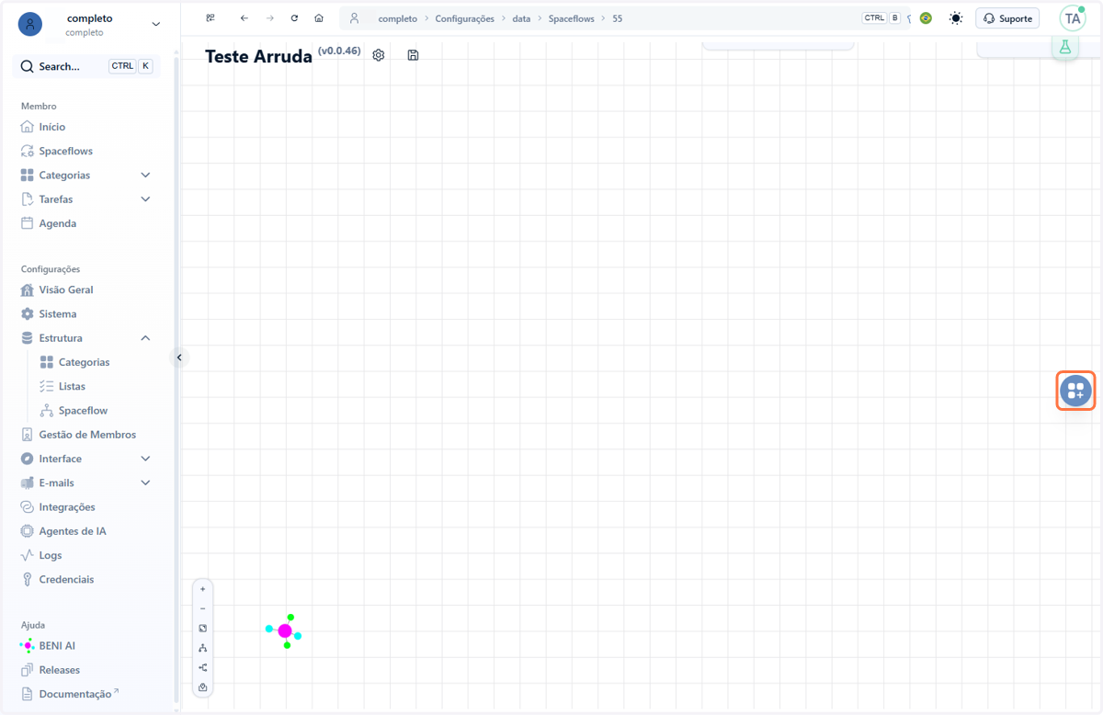Click completo breadcrumb
The height and width of the screenshot is (715, 1103).
tap(397, 18)
